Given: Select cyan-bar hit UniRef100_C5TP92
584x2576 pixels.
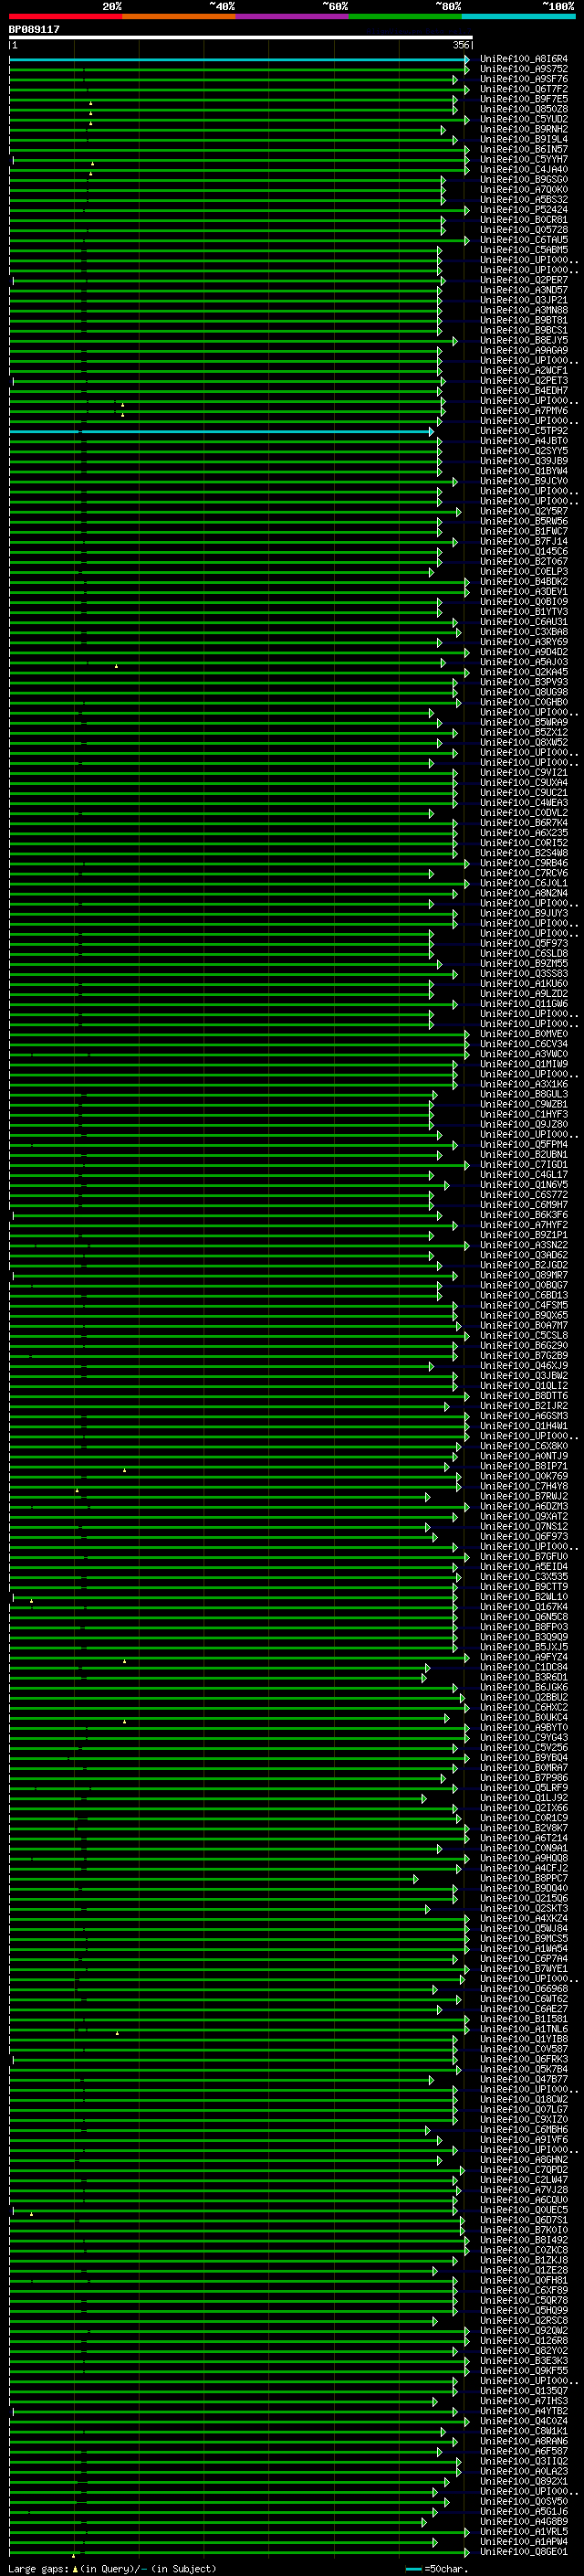Looking at the screenshot, I should coord(524,431).
